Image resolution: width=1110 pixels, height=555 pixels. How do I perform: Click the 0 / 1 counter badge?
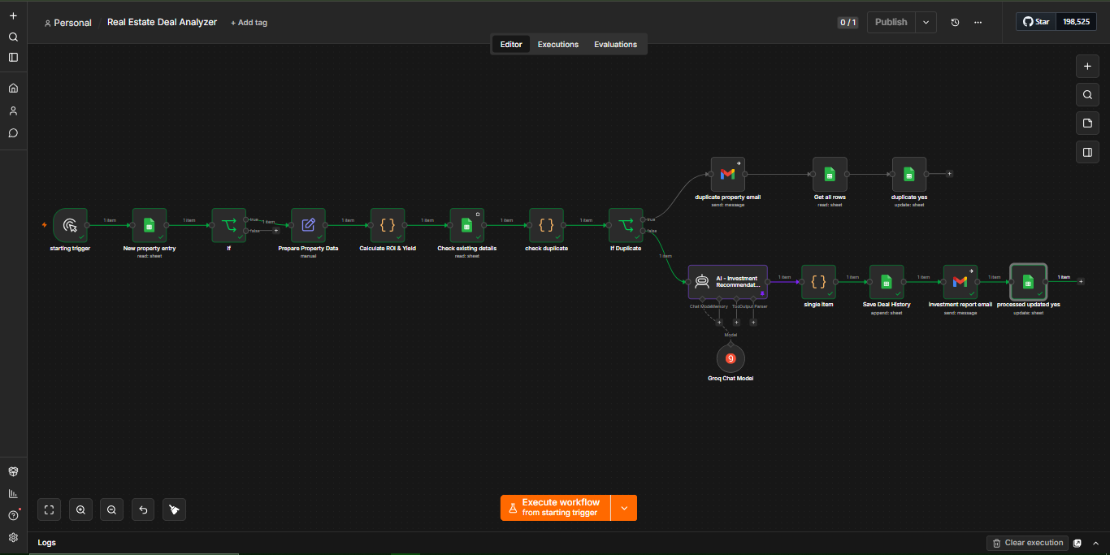pyautogui.click(x=848, y=23)
